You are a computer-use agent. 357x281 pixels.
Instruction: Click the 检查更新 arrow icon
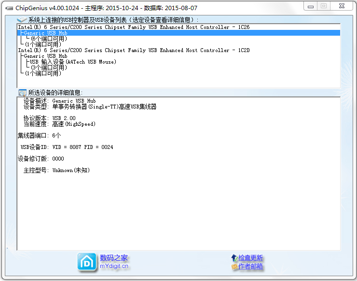point(234,258)
